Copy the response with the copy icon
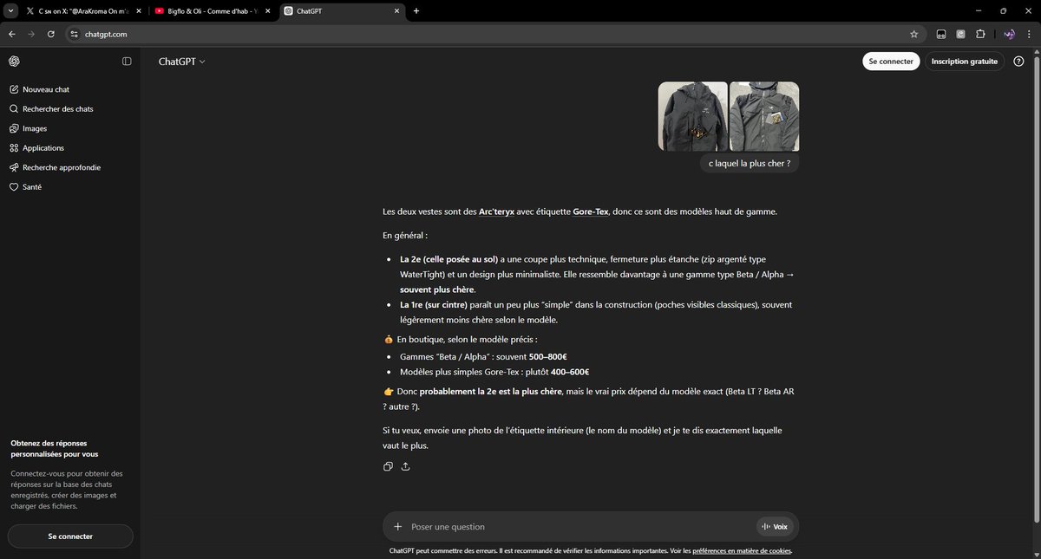Viewport: 1041px width, 559px height. click(x=388, y=466)
